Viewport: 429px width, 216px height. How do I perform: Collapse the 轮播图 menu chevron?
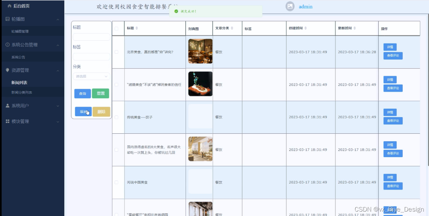tap(58, 20)
